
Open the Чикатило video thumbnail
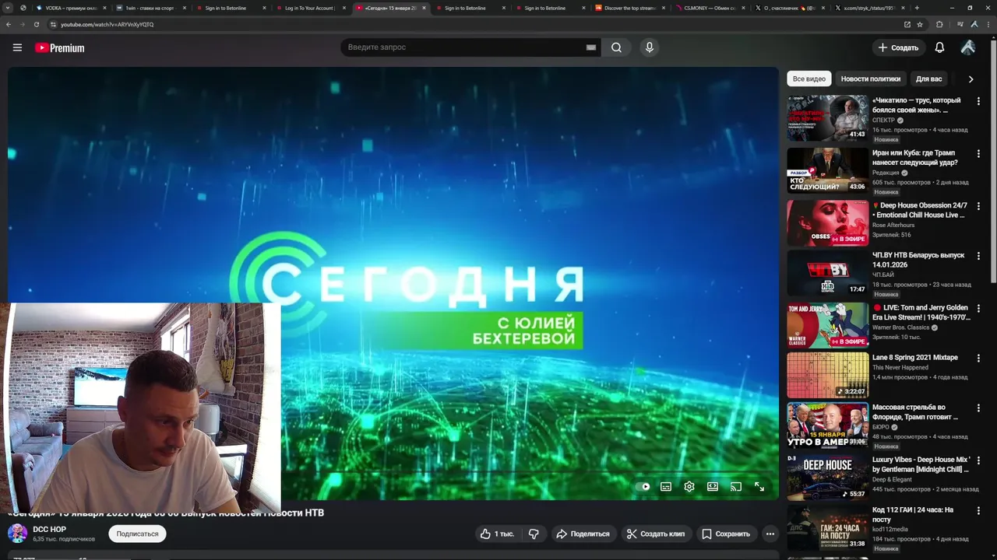827,117
